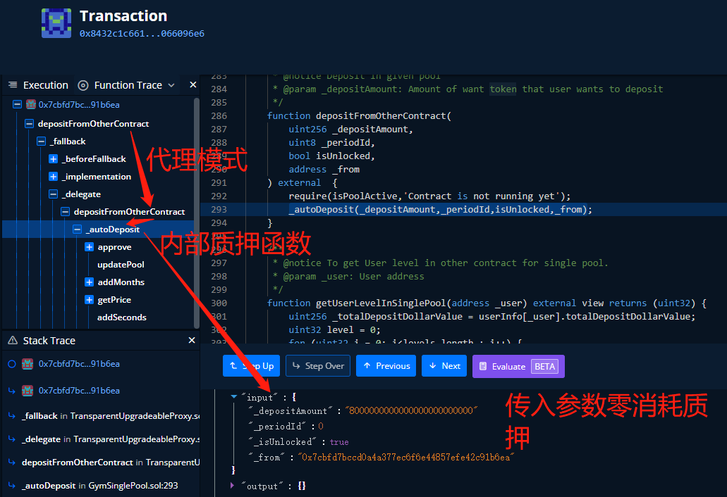Collapse the _delegate tree node
The width and height of the screenshot is (727, 497).
54,194
